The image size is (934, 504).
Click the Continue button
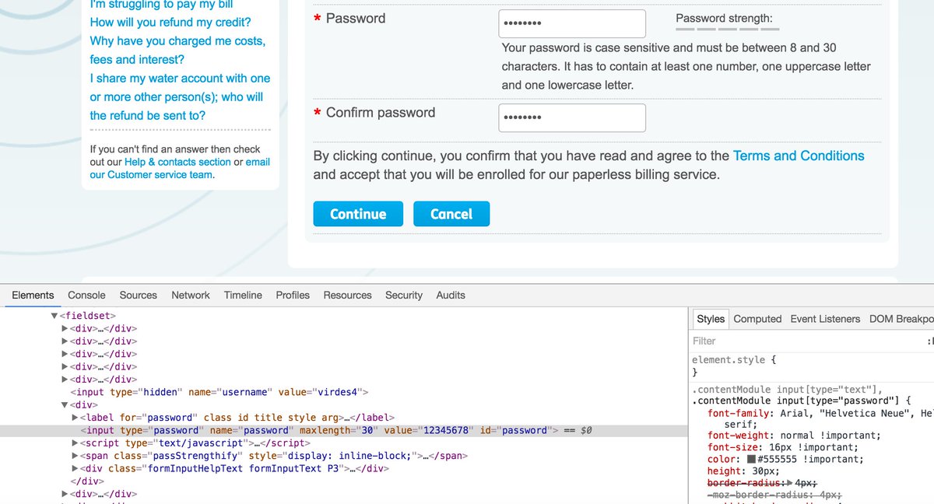pyautogui.click(x=358, y=214)
